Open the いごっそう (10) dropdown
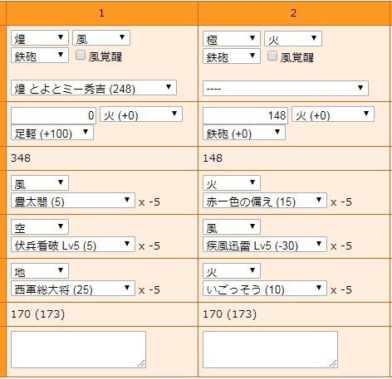 pos(265,289)
